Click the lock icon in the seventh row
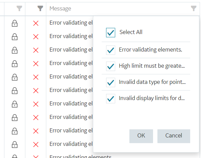Image resolution: width=201 pixels, height=158 pixels. (15, 104)
